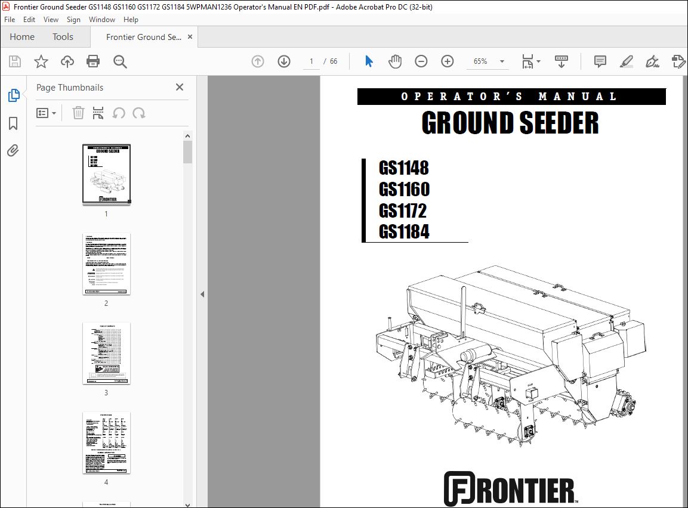This screenshot has width=688, height=508.
Task: Upload file to Document Cloud
Action: [x=67, y=61]
